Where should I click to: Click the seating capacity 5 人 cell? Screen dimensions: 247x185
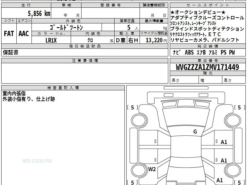click(x=127, y=27)
